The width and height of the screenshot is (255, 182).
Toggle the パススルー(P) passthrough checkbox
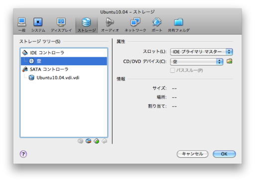(x=172, y=70)
